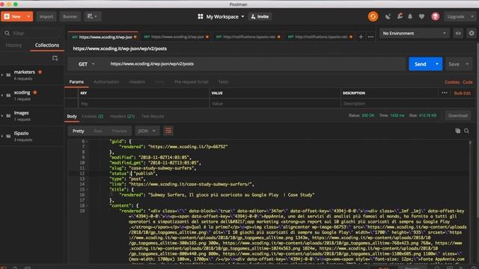Image resolution: width=479 pixels, height=269 pixels.
Task: Copy response body to clipboard
Action: 457,131
